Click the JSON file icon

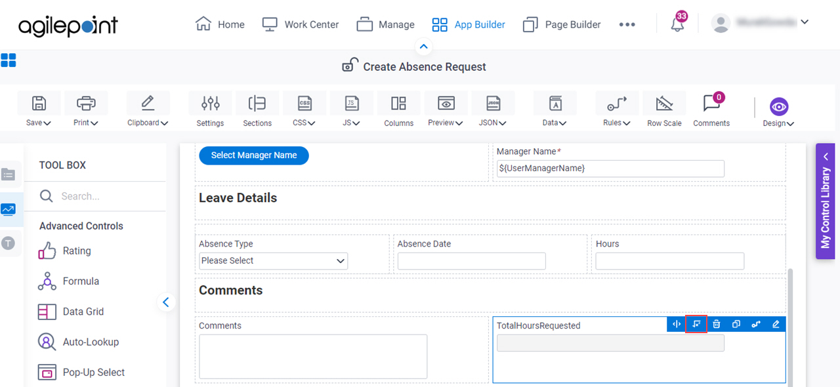click(493, 103)
